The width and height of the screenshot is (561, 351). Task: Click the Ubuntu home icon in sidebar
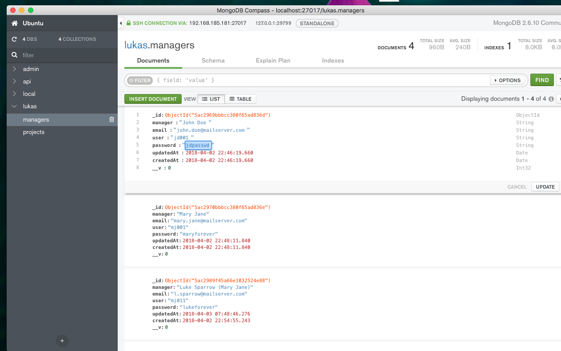click(x=15, y=23)
